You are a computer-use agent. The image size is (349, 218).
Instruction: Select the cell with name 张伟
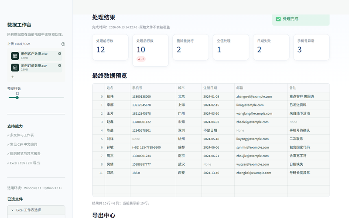(x=117, y=96)
